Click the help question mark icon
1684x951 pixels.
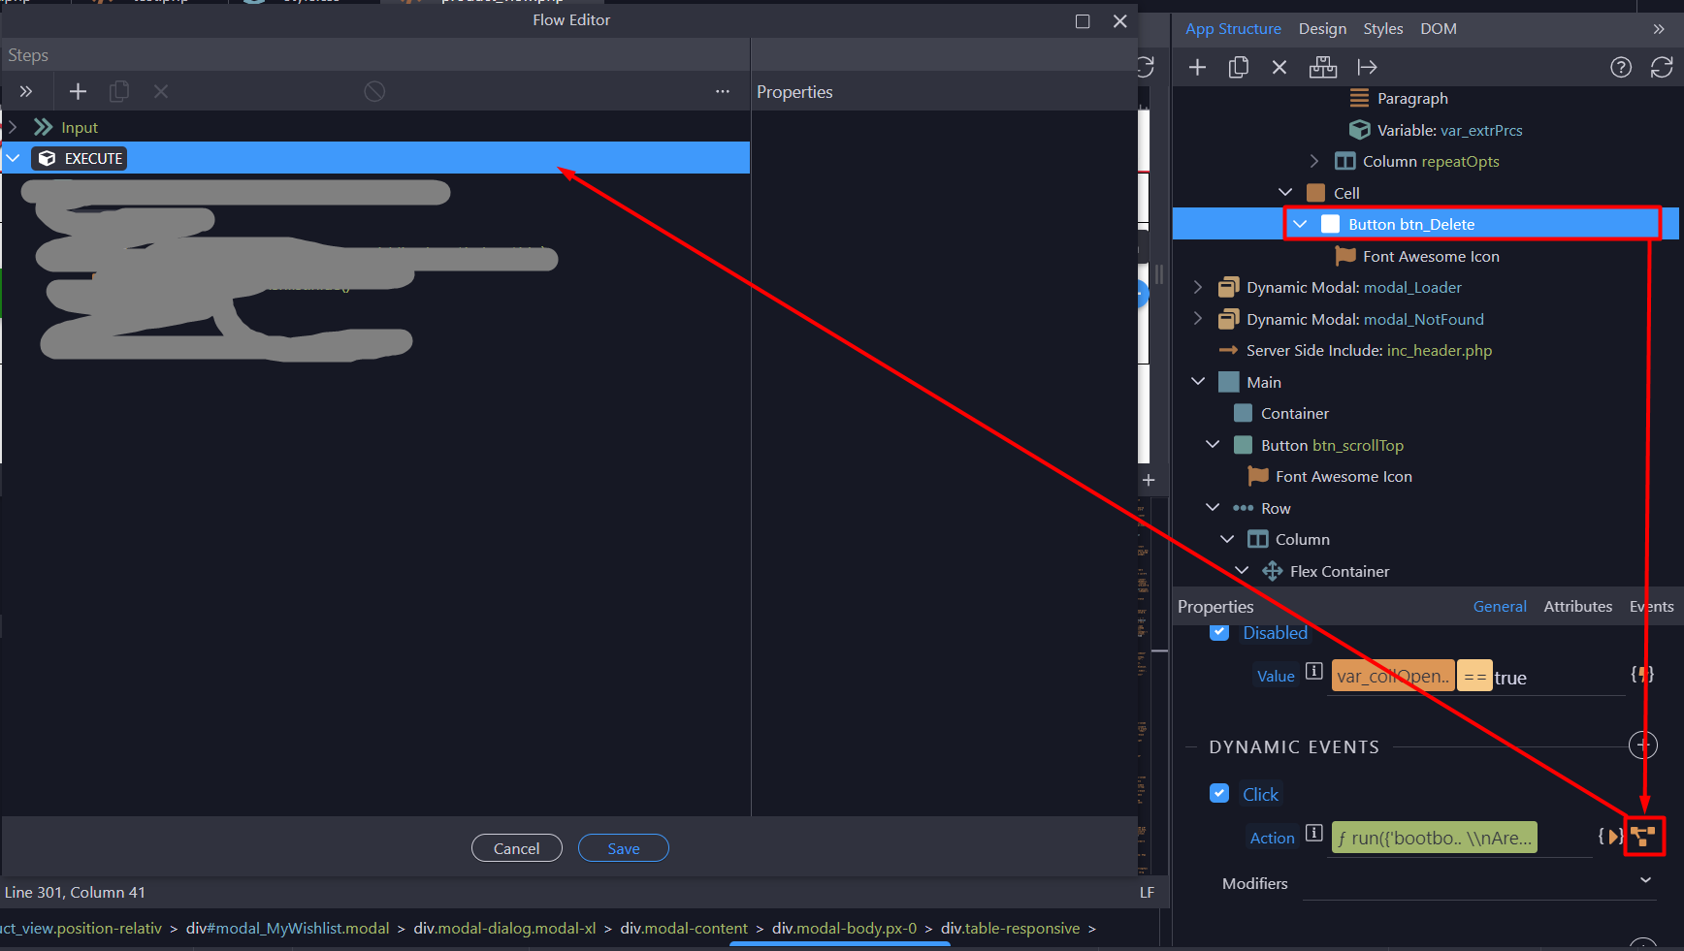coord(1620,67)
